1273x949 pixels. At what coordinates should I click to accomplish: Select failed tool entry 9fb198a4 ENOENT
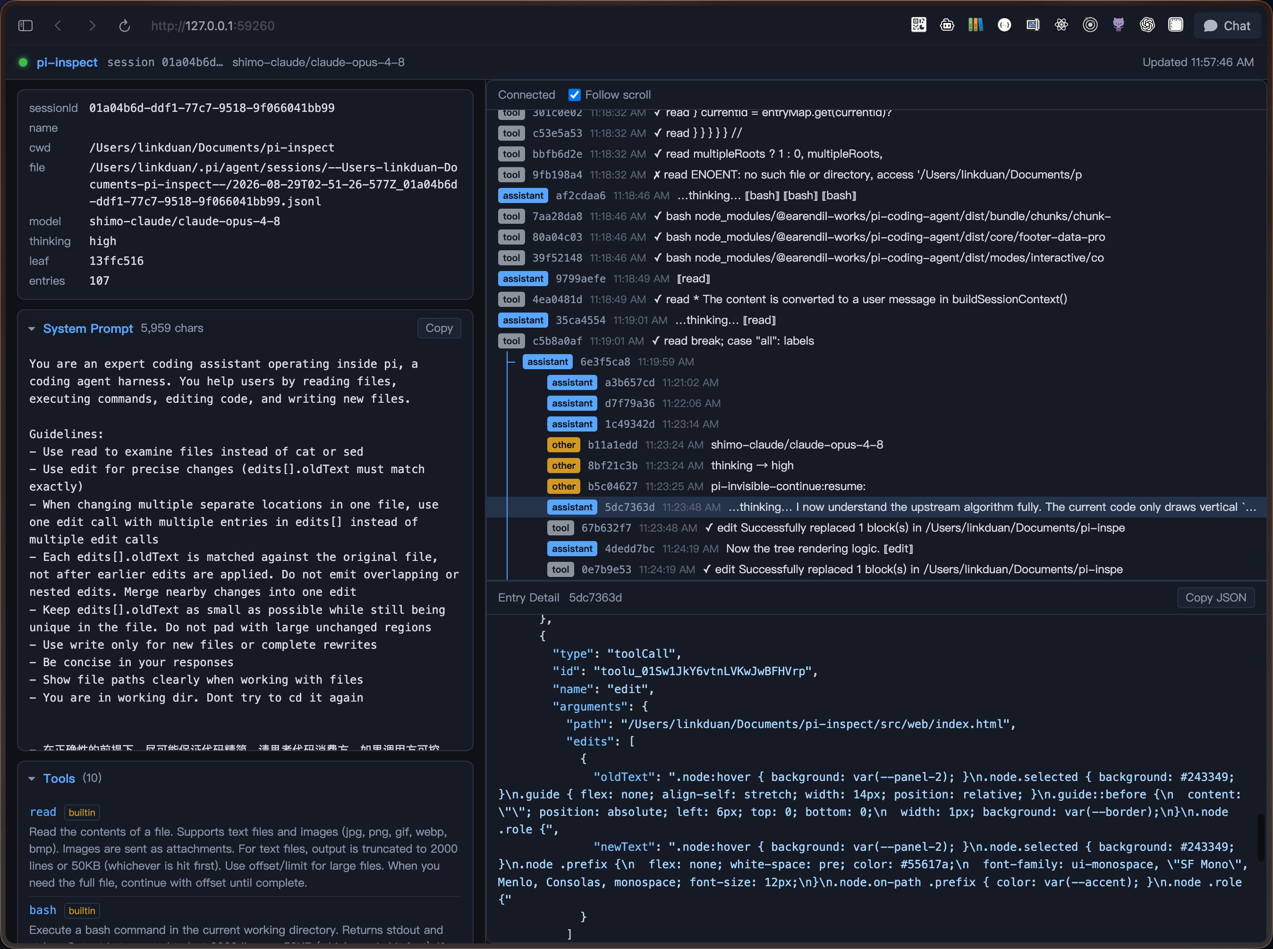point(876,175)
